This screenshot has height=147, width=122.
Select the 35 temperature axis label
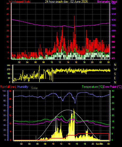[113, 97]
